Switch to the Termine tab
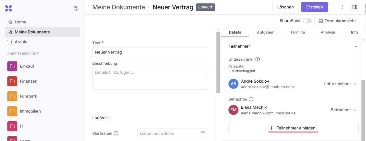Viewport: 366px width, 141px height. click(x=297, y=32)
